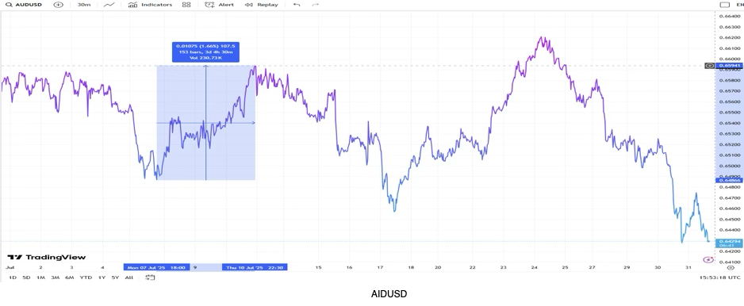
Task: Click the Mon 07 Jul '25 18:00 date label
Action: point(156,268)
